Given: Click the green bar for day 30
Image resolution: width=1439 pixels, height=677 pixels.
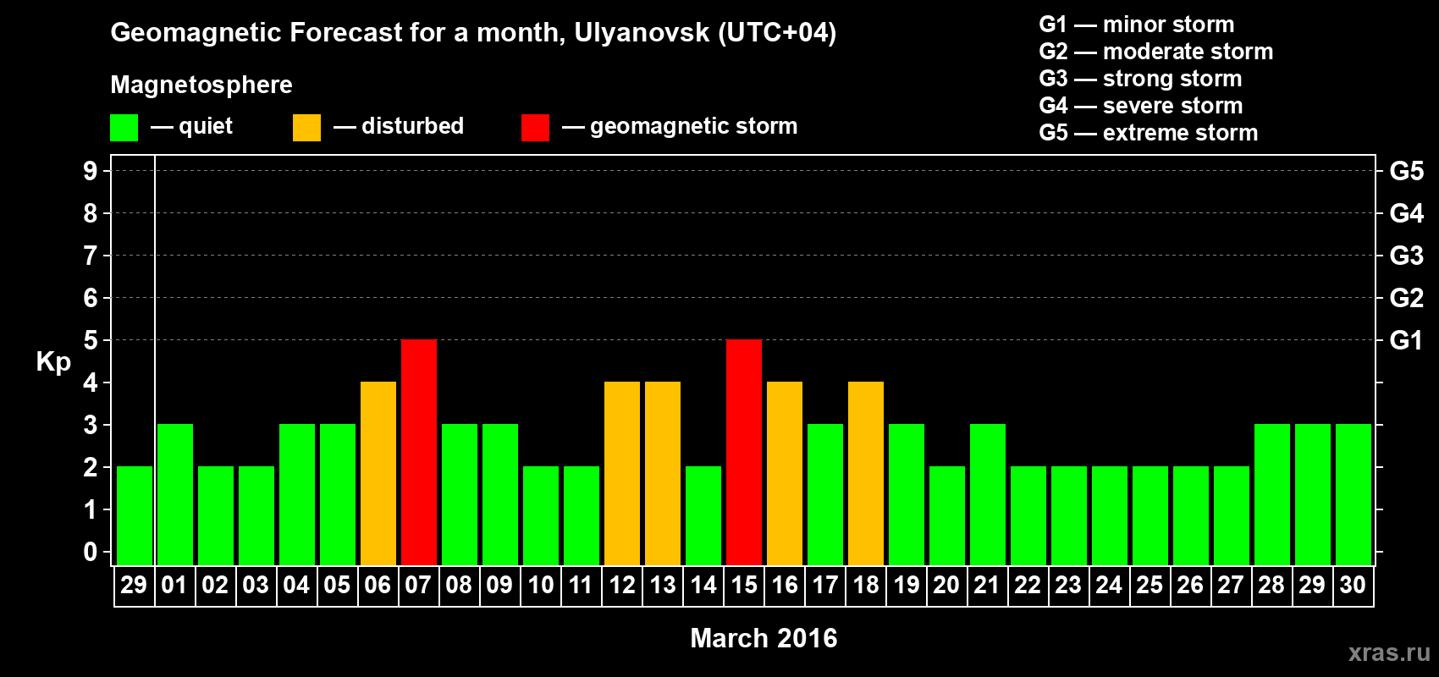Looking at the screenshot, I should pyautogui.click(x=1354, y=494).
